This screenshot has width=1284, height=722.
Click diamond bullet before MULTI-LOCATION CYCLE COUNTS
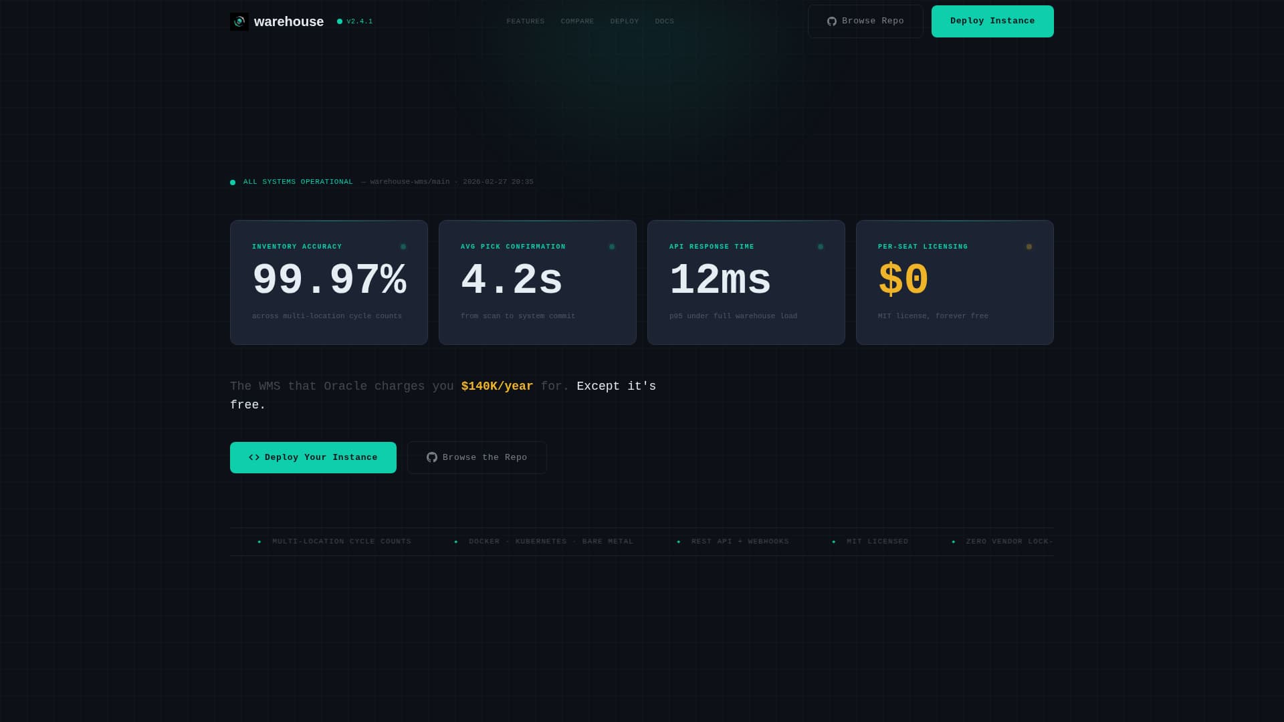coord(259,541)
